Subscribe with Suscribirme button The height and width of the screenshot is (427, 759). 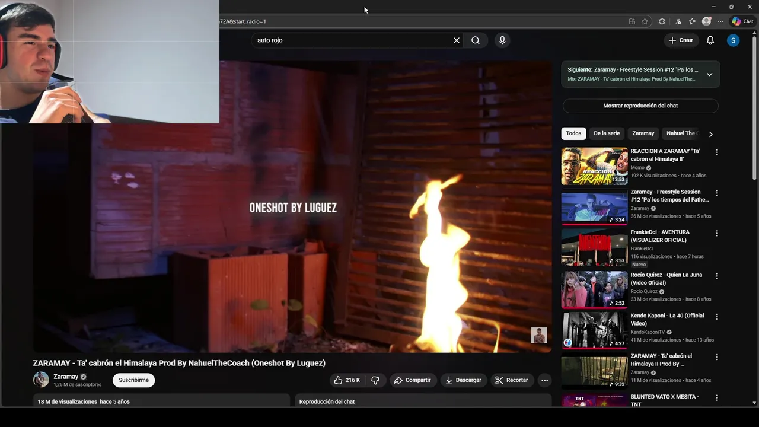(133, 380)
